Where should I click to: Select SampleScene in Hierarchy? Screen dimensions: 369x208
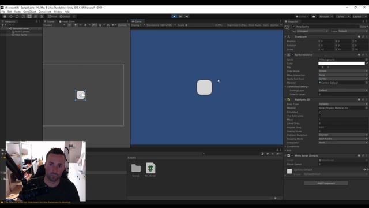coord(21,28)
